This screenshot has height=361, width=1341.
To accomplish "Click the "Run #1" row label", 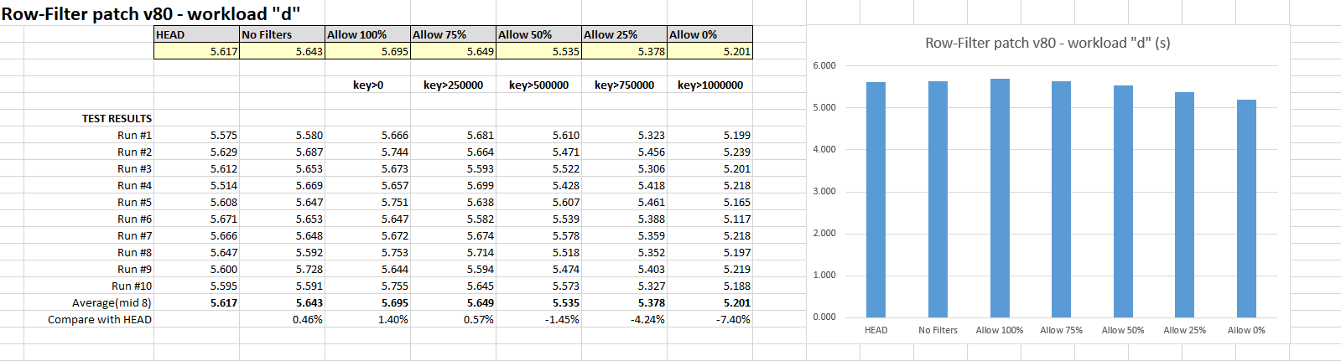I will tap(134, 135).
